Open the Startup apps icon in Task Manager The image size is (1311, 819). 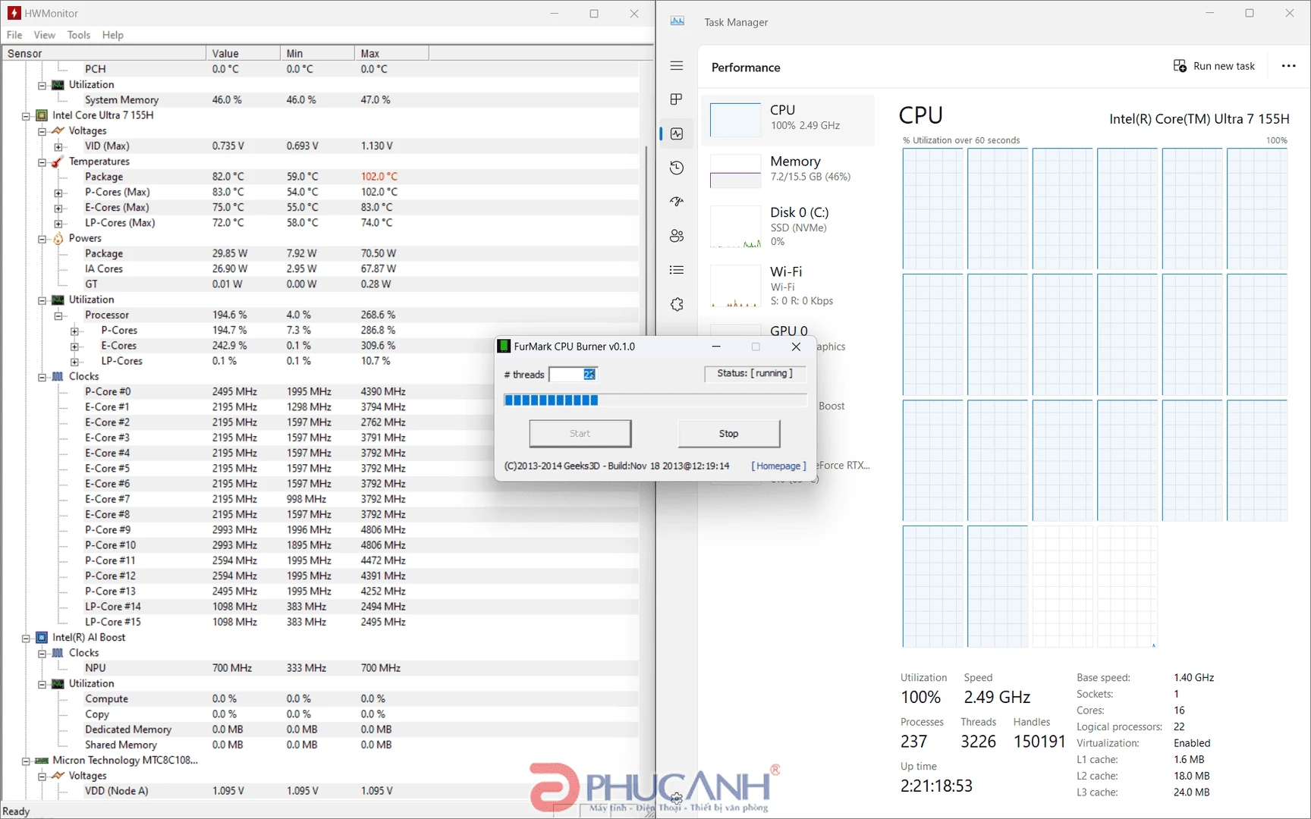(677, 202)
